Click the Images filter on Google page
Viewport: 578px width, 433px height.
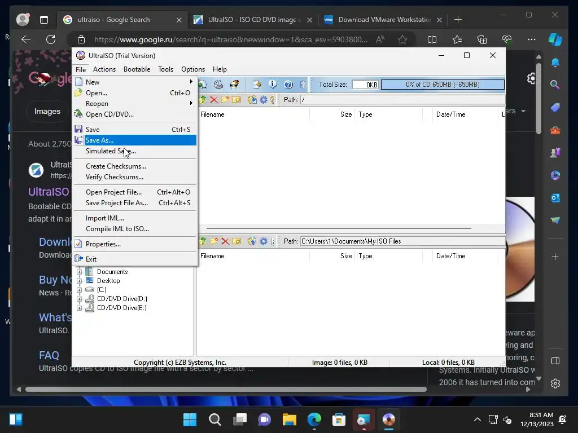click(47, 111)
